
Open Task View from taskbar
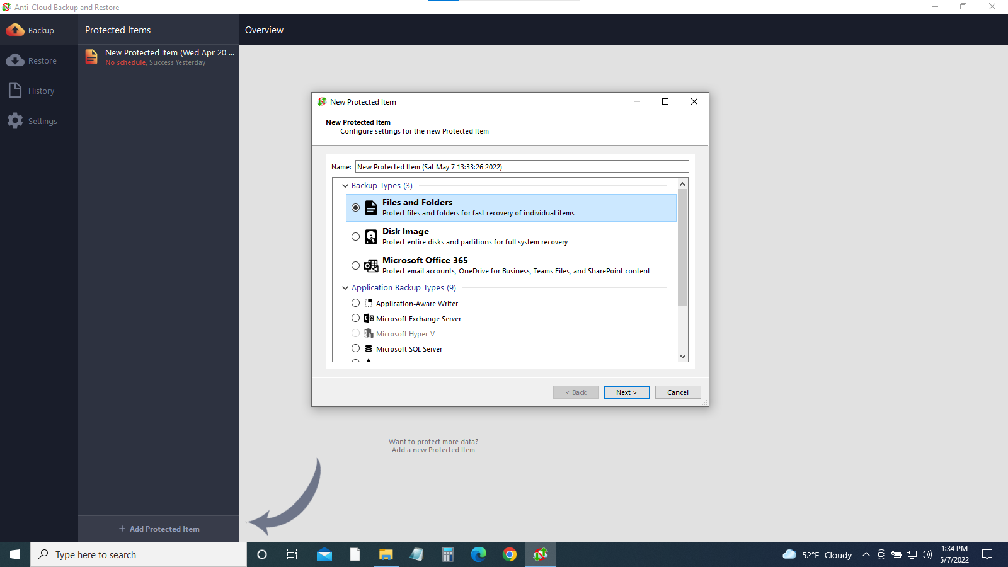pos(292,554)
